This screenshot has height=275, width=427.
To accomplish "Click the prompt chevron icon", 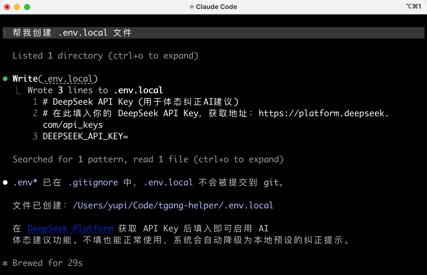I will click(5, 33).
